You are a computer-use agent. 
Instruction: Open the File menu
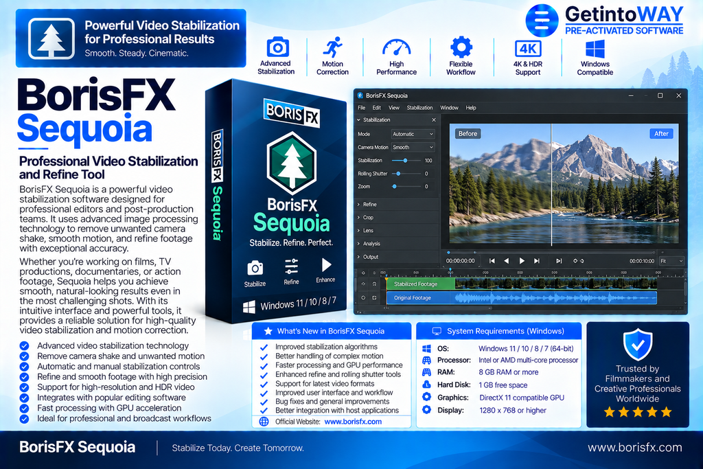361,108
